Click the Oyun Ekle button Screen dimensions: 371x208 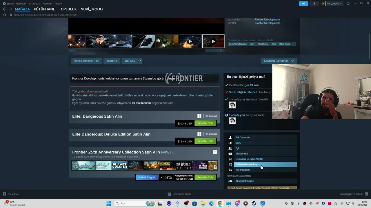point(11,194)
